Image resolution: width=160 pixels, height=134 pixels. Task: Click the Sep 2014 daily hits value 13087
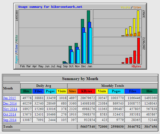pos(27,120)
